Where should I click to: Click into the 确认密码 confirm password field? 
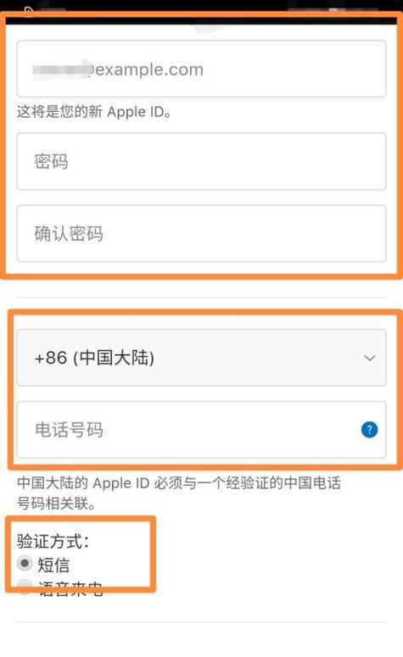click(x=201, y=233)
